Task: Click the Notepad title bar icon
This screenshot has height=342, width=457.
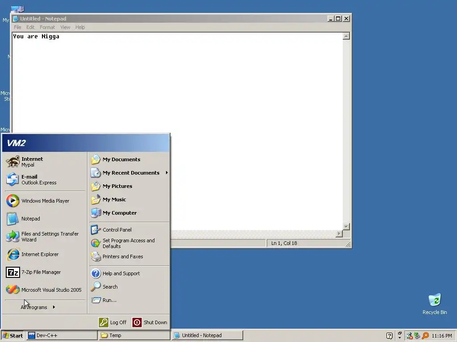Action: click(x=16, y=19)
